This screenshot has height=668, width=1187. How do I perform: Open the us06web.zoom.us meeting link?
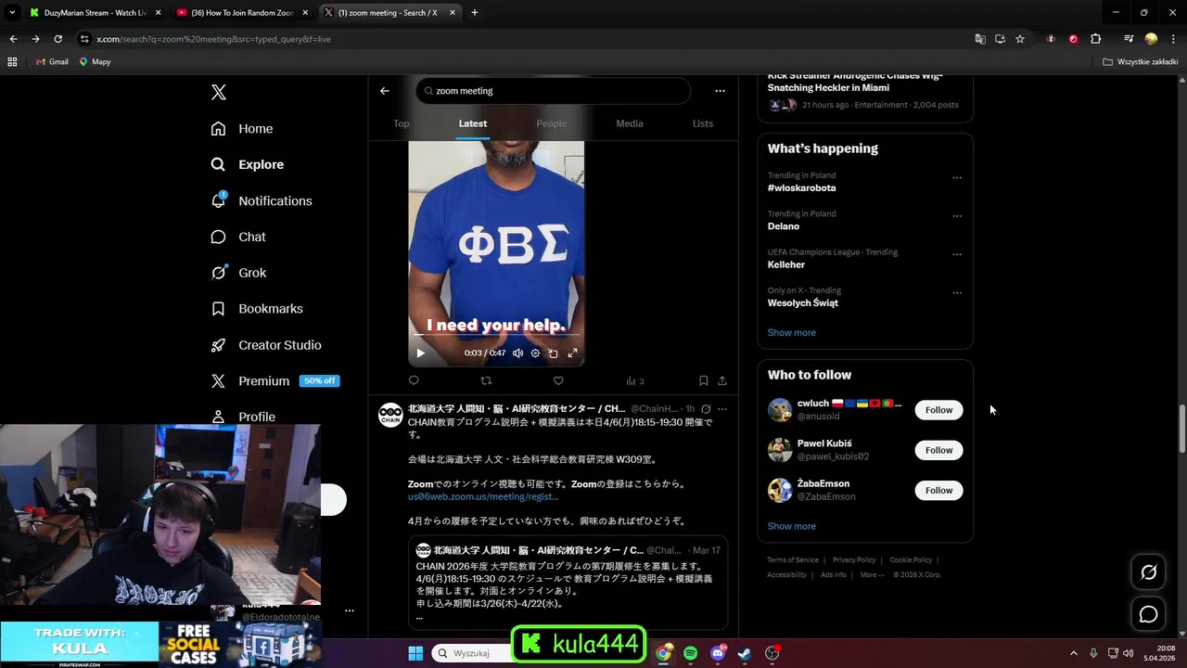(x=483, y=496)
